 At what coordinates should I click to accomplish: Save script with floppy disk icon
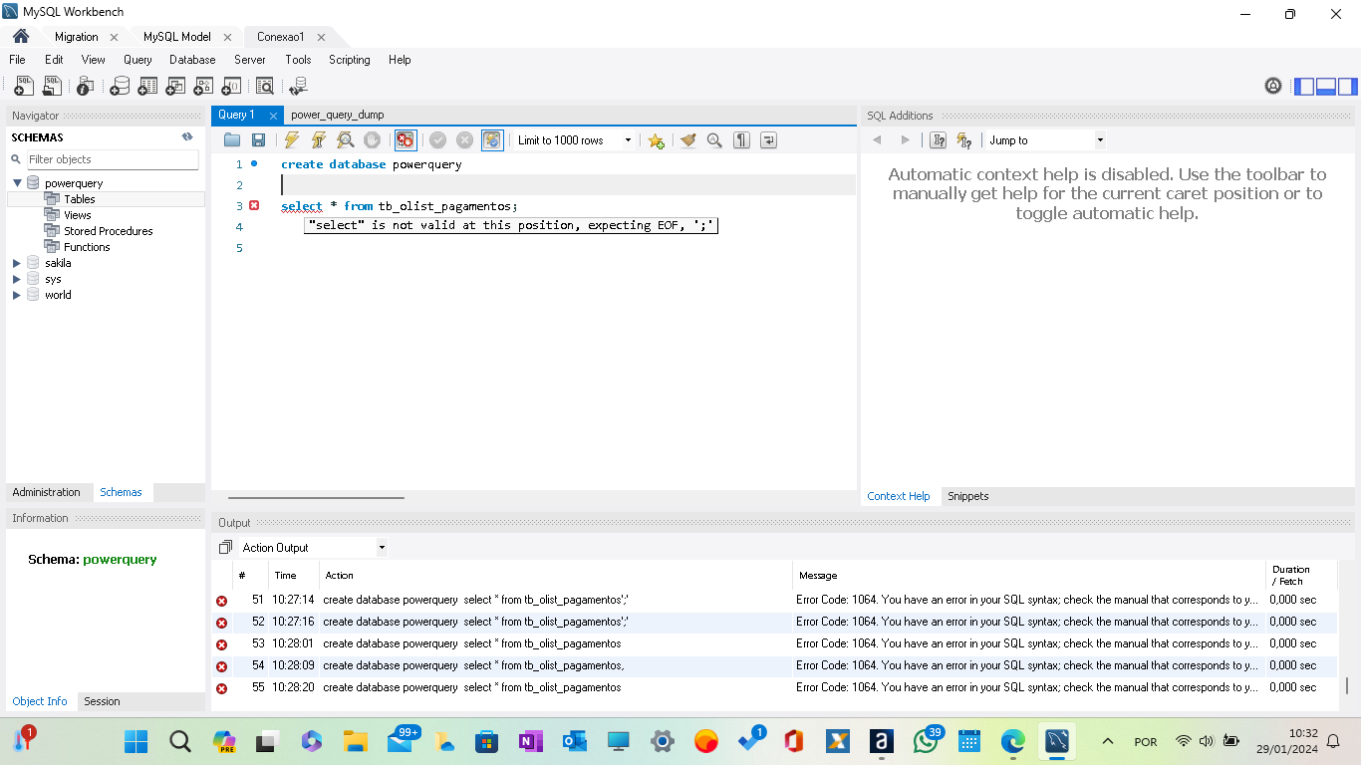point(258,140)
